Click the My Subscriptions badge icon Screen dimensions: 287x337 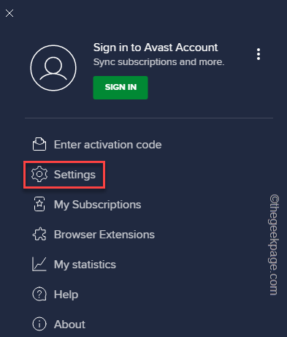pos(39,204)
